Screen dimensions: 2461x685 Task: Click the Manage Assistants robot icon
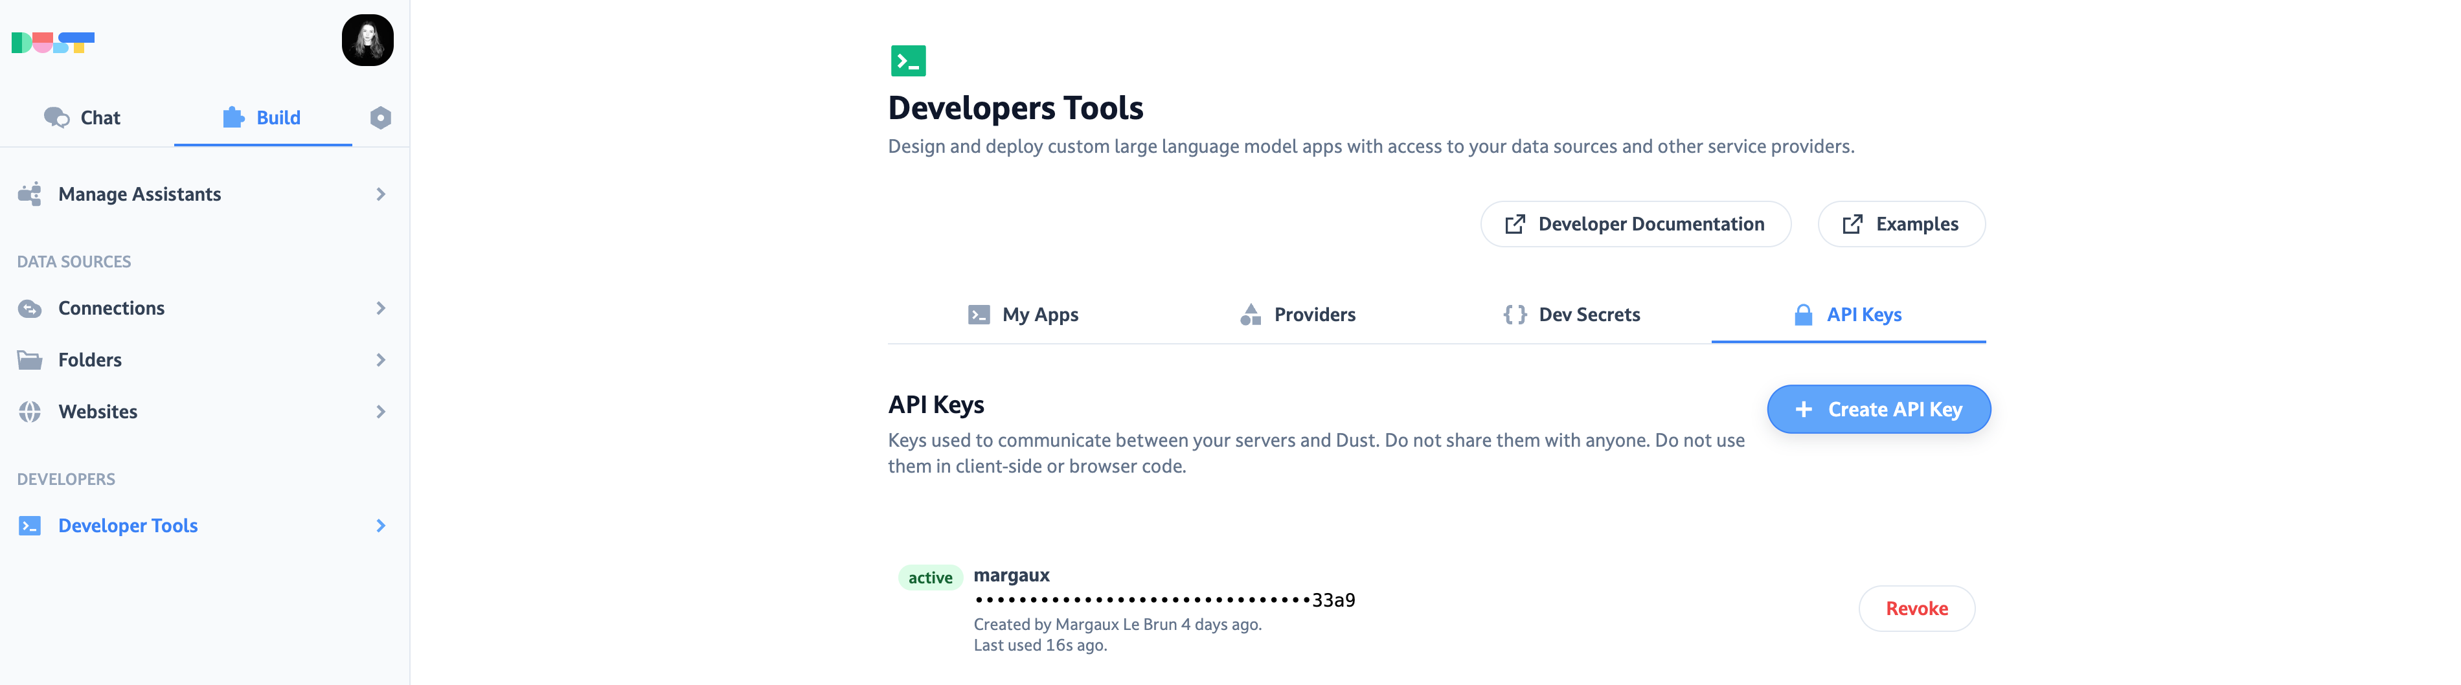point(30,194)
